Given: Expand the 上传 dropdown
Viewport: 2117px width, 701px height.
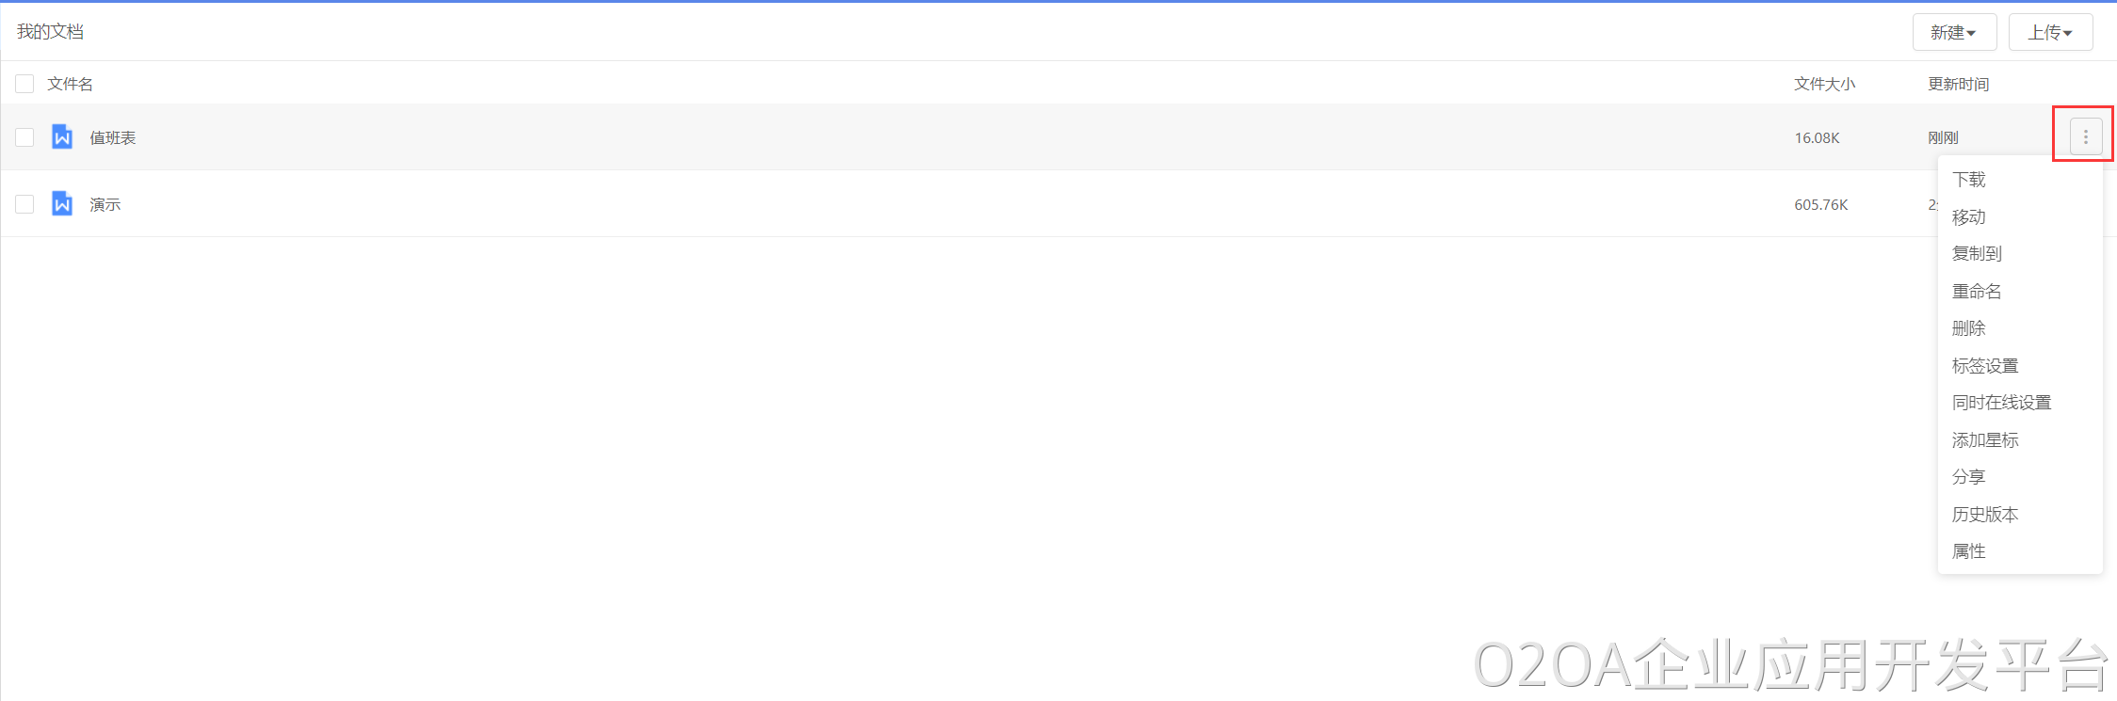Looking at the screenshot, I should (x=2050, y=32).
